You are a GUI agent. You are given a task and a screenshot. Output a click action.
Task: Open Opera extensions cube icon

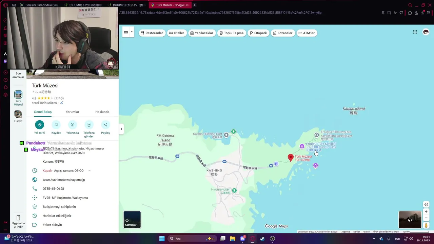[410, 13]
